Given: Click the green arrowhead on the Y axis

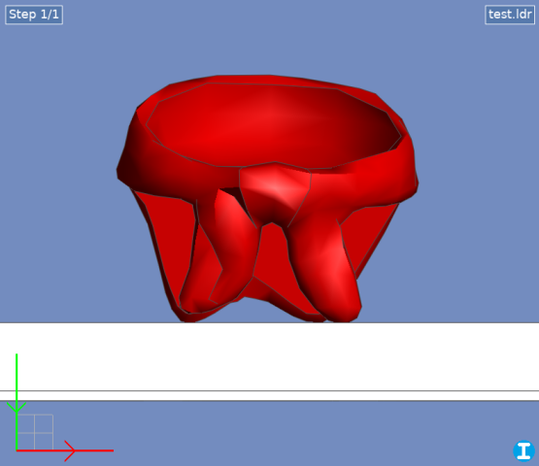Looking at the screenshot, I should click(17, 407).
